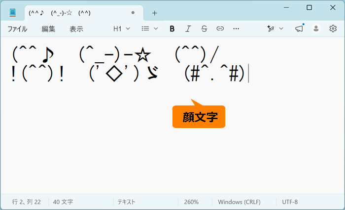The height and width of the screenshot is (210, 345).
Task: Add a new tab with plus button
Action: (x=155, y=13)
